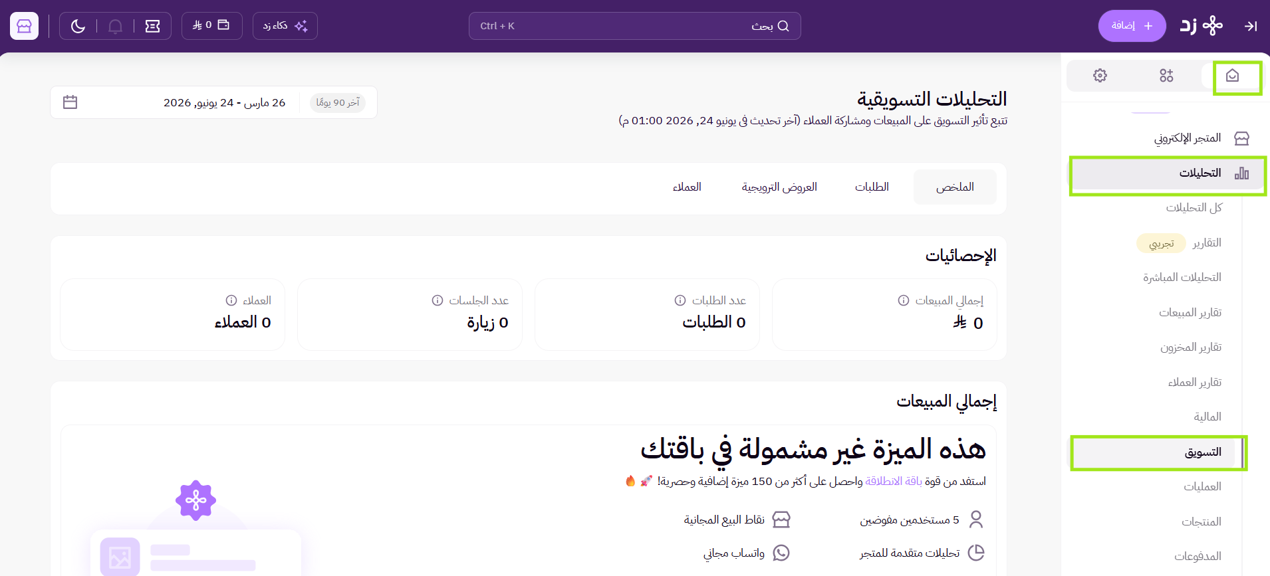
Task: Click the bar chart icon next to التحليلات
Action: [x=1241, y=173]
